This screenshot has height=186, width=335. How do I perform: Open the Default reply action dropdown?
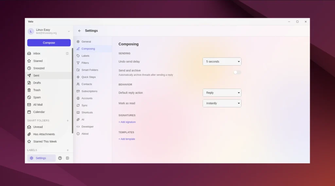[222, 93]
